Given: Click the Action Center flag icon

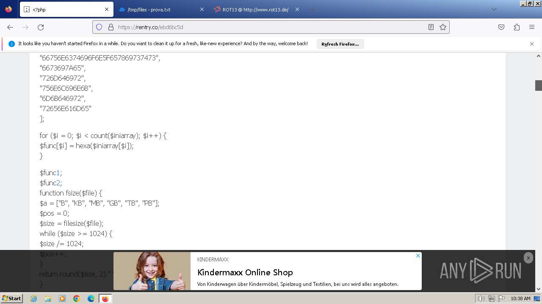Looking at the screenshot, I should pyautogui.click(x=502, y=299).
